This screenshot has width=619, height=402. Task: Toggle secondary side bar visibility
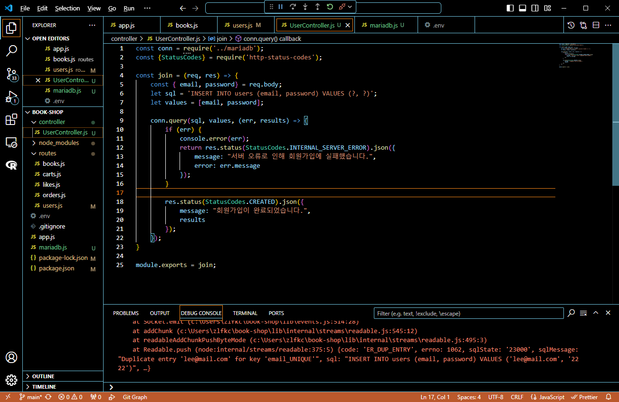(x=535, y=8)
